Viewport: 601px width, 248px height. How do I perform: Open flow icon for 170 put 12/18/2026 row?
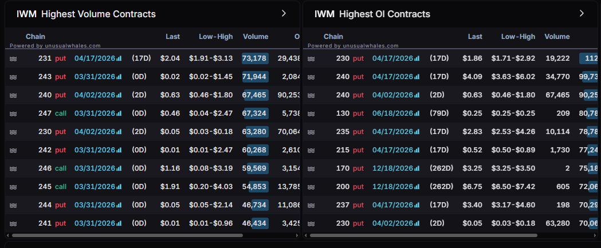(311, 168)
